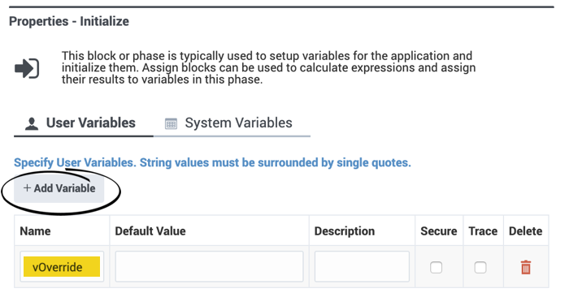The image size is (569, 297).
Task: Focus the Description input box
Action: click(362, 267)
